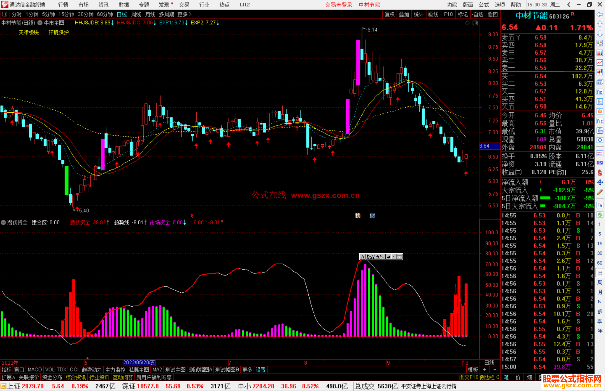Open the F12 sidebar icon
This screenshot has width=605, height=391.
coord(600,121)
